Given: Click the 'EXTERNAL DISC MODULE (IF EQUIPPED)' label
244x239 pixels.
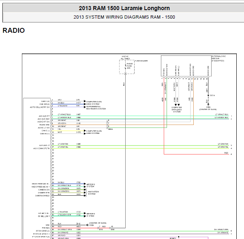Looking at the screenshot, I should click(x=218, y=58).
